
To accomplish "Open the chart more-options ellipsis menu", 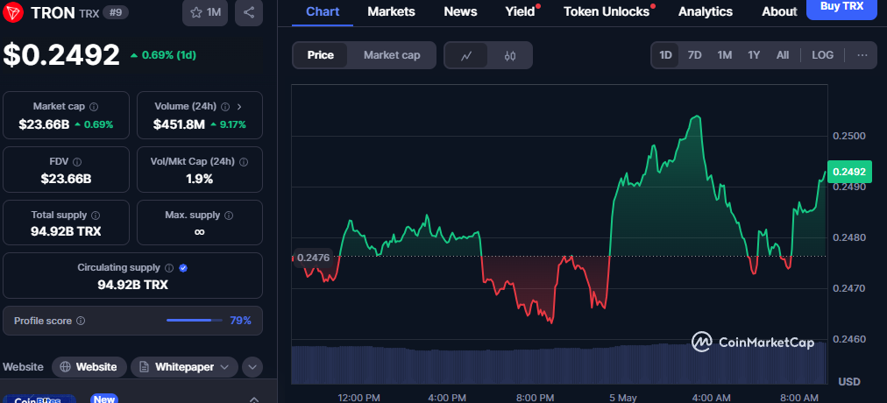I will click(x=862, y=55).
